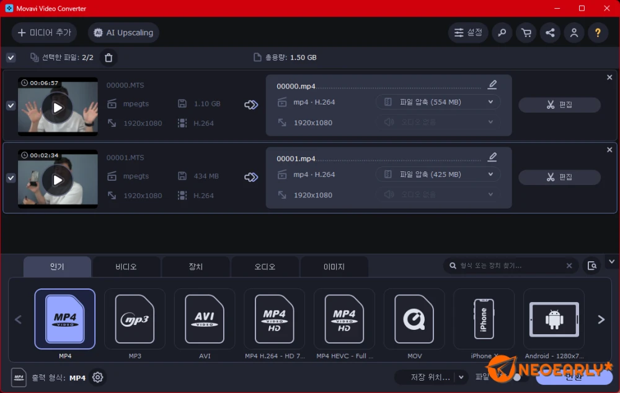This screenshot has width=620, height=393.
Task: Click the save location (저장 위치) button
Action: pyautogui.click(x=430, y=378)
